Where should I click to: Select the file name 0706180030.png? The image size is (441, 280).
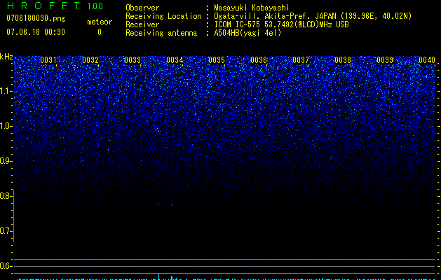tap(36, 18)
